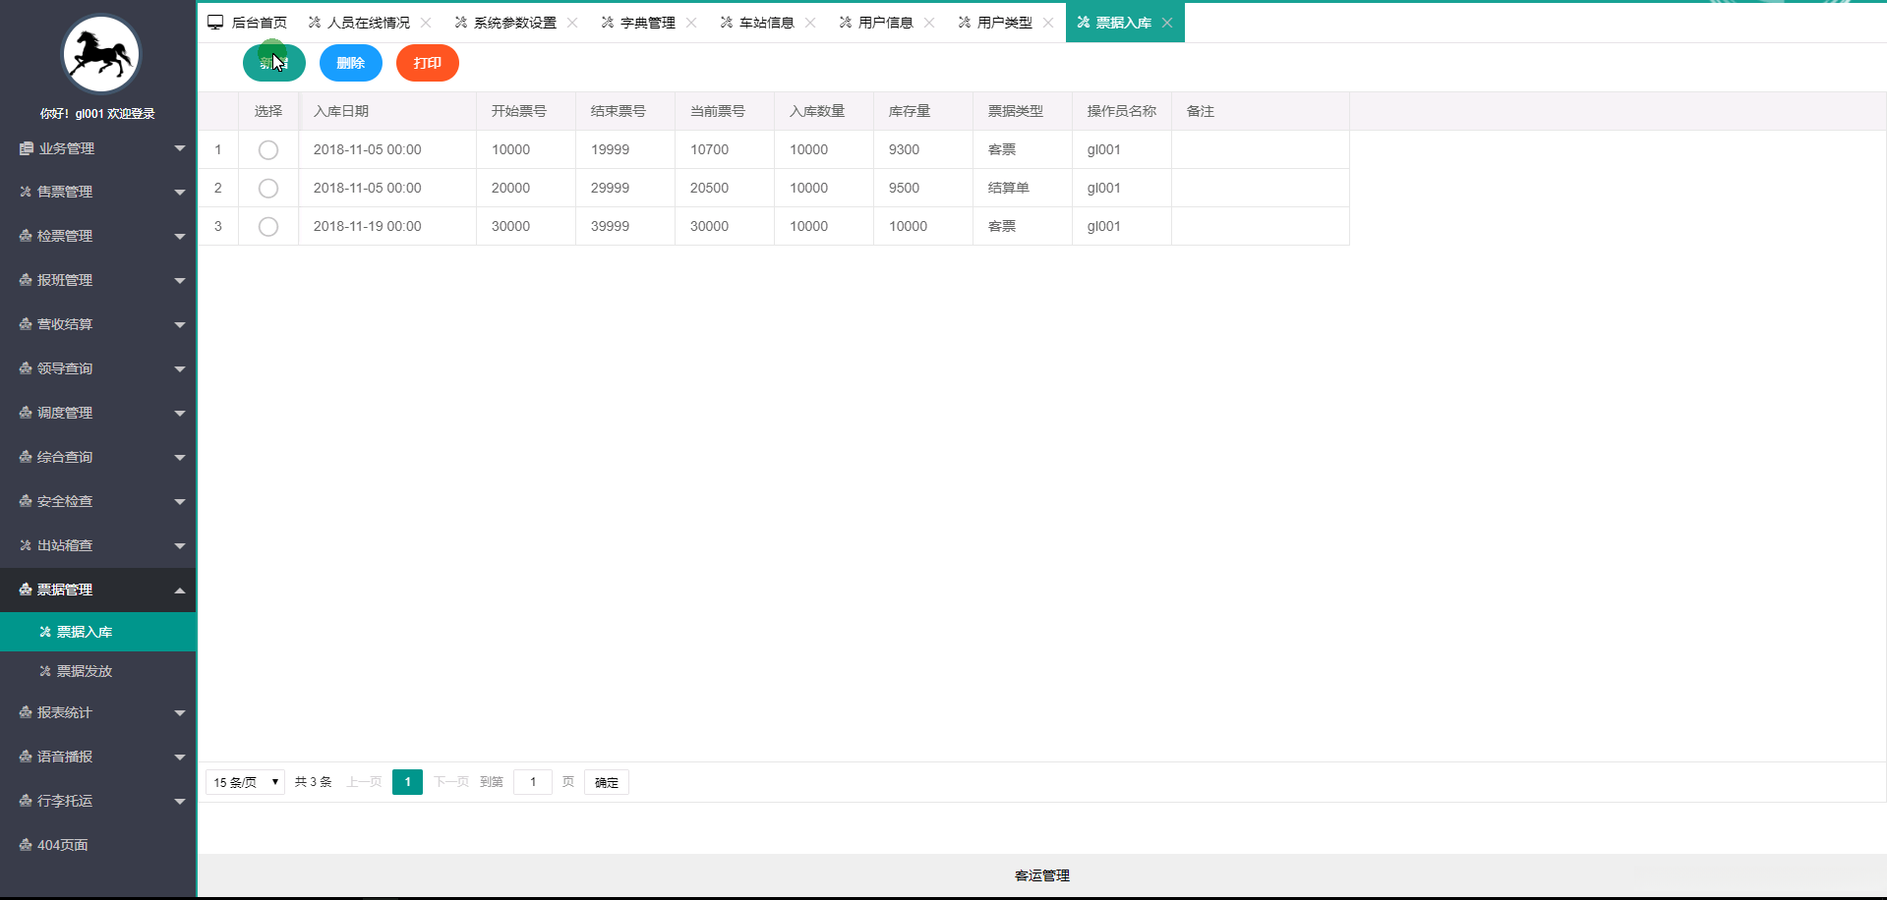Click the icon beside 综合查询
Viewport: 1887px width, 900px height.
(26, 457)
